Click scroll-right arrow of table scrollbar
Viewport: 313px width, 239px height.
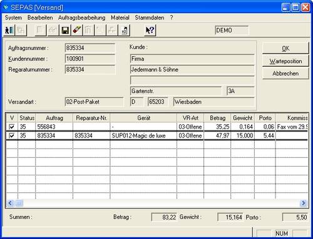click(x=304, y=203)
